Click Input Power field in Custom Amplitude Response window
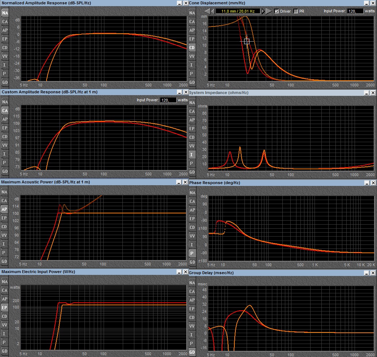The image size is (377, 357). point(168,100)
